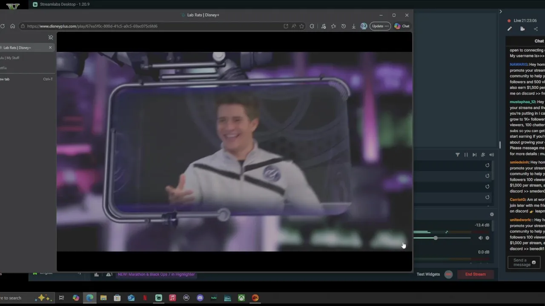Close the Lab Rats | Disney+ tab
545x306 pixels.
[x=50, y=48]
